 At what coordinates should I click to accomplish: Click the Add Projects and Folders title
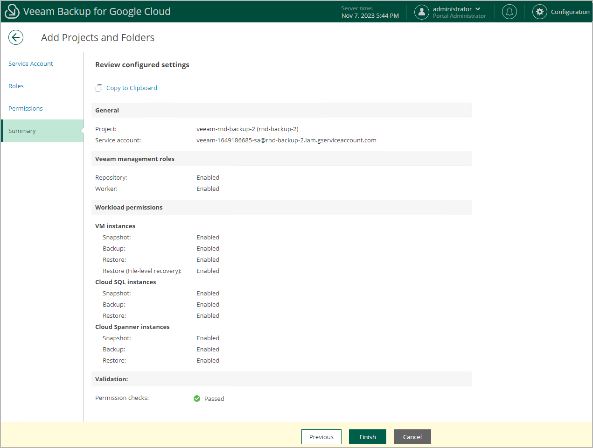click(x=98, y=37)
